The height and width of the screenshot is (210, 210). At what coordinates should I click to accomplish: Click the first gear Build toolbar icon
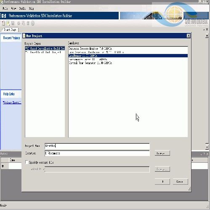click(x=19, y=23)
